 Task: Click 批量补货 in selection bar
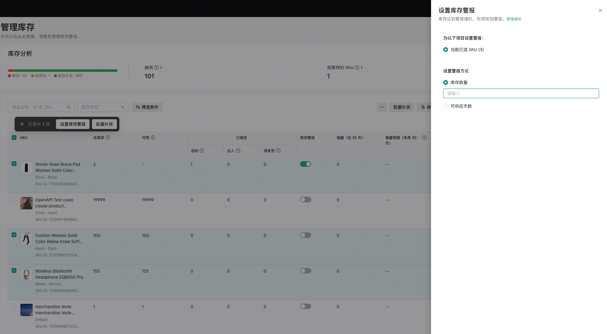coord(104,124)
